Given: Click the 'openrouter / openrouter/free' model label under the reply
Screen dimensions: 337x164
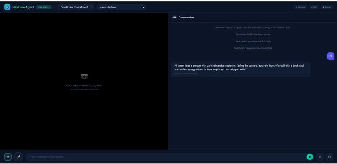Looking at the screenshot, I should click(x=186, y=74).
